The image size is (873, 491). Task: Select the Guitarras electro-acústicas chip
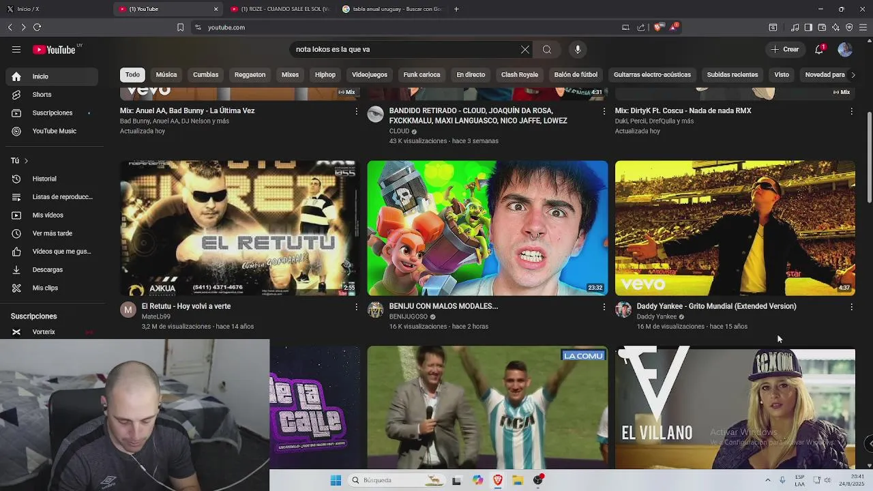pos(652,75)
